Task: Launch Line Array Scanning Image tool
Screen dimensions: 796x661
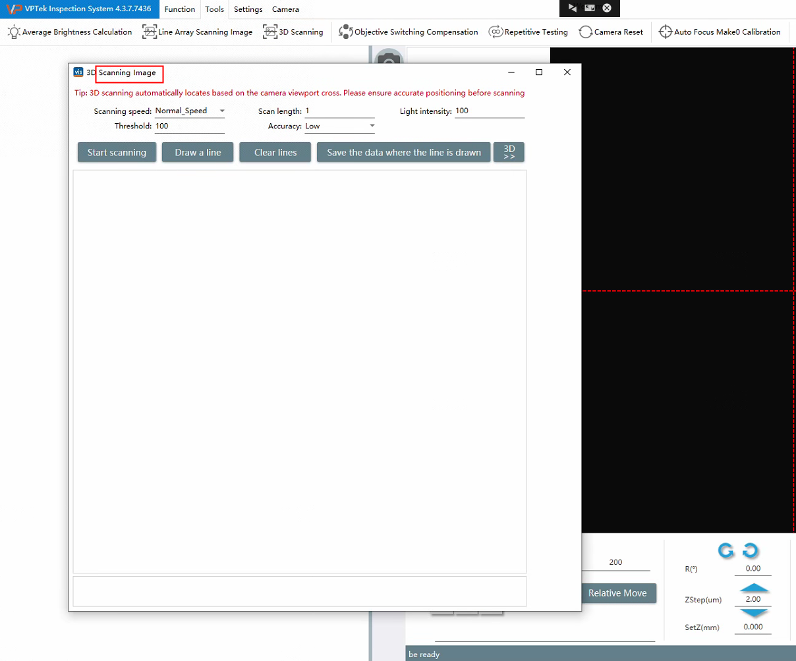Action: pos(198,32)
